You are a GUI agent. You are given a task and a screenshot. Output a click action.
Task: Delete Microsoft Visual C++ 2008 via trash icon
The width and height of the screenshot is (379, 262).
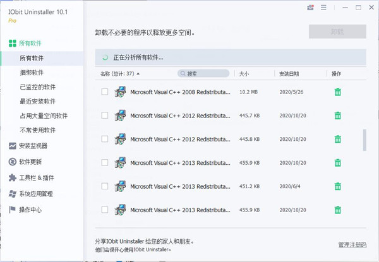[x=338, y=92]
